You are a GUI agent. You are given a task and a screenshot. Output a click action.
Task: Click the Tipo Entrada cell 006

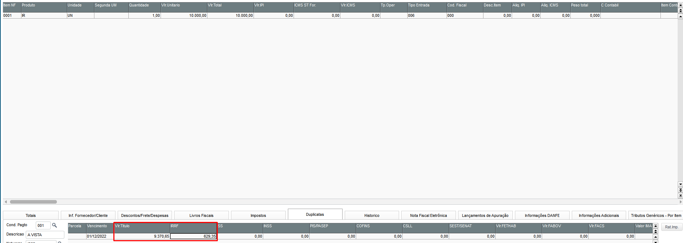pyautogui.click(x=427, y=15)
